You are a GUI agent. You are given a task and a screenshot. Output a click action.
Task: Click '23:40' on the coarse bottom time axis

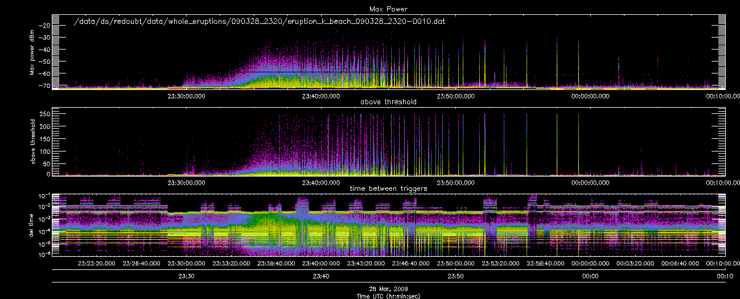point(321,276)
